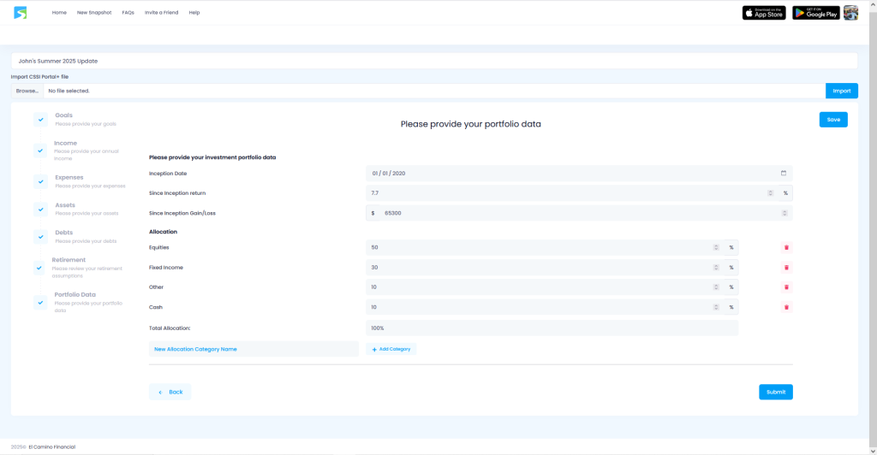
Task: Open the New Snapshot menu item
Action: click(x=94, y=13)
